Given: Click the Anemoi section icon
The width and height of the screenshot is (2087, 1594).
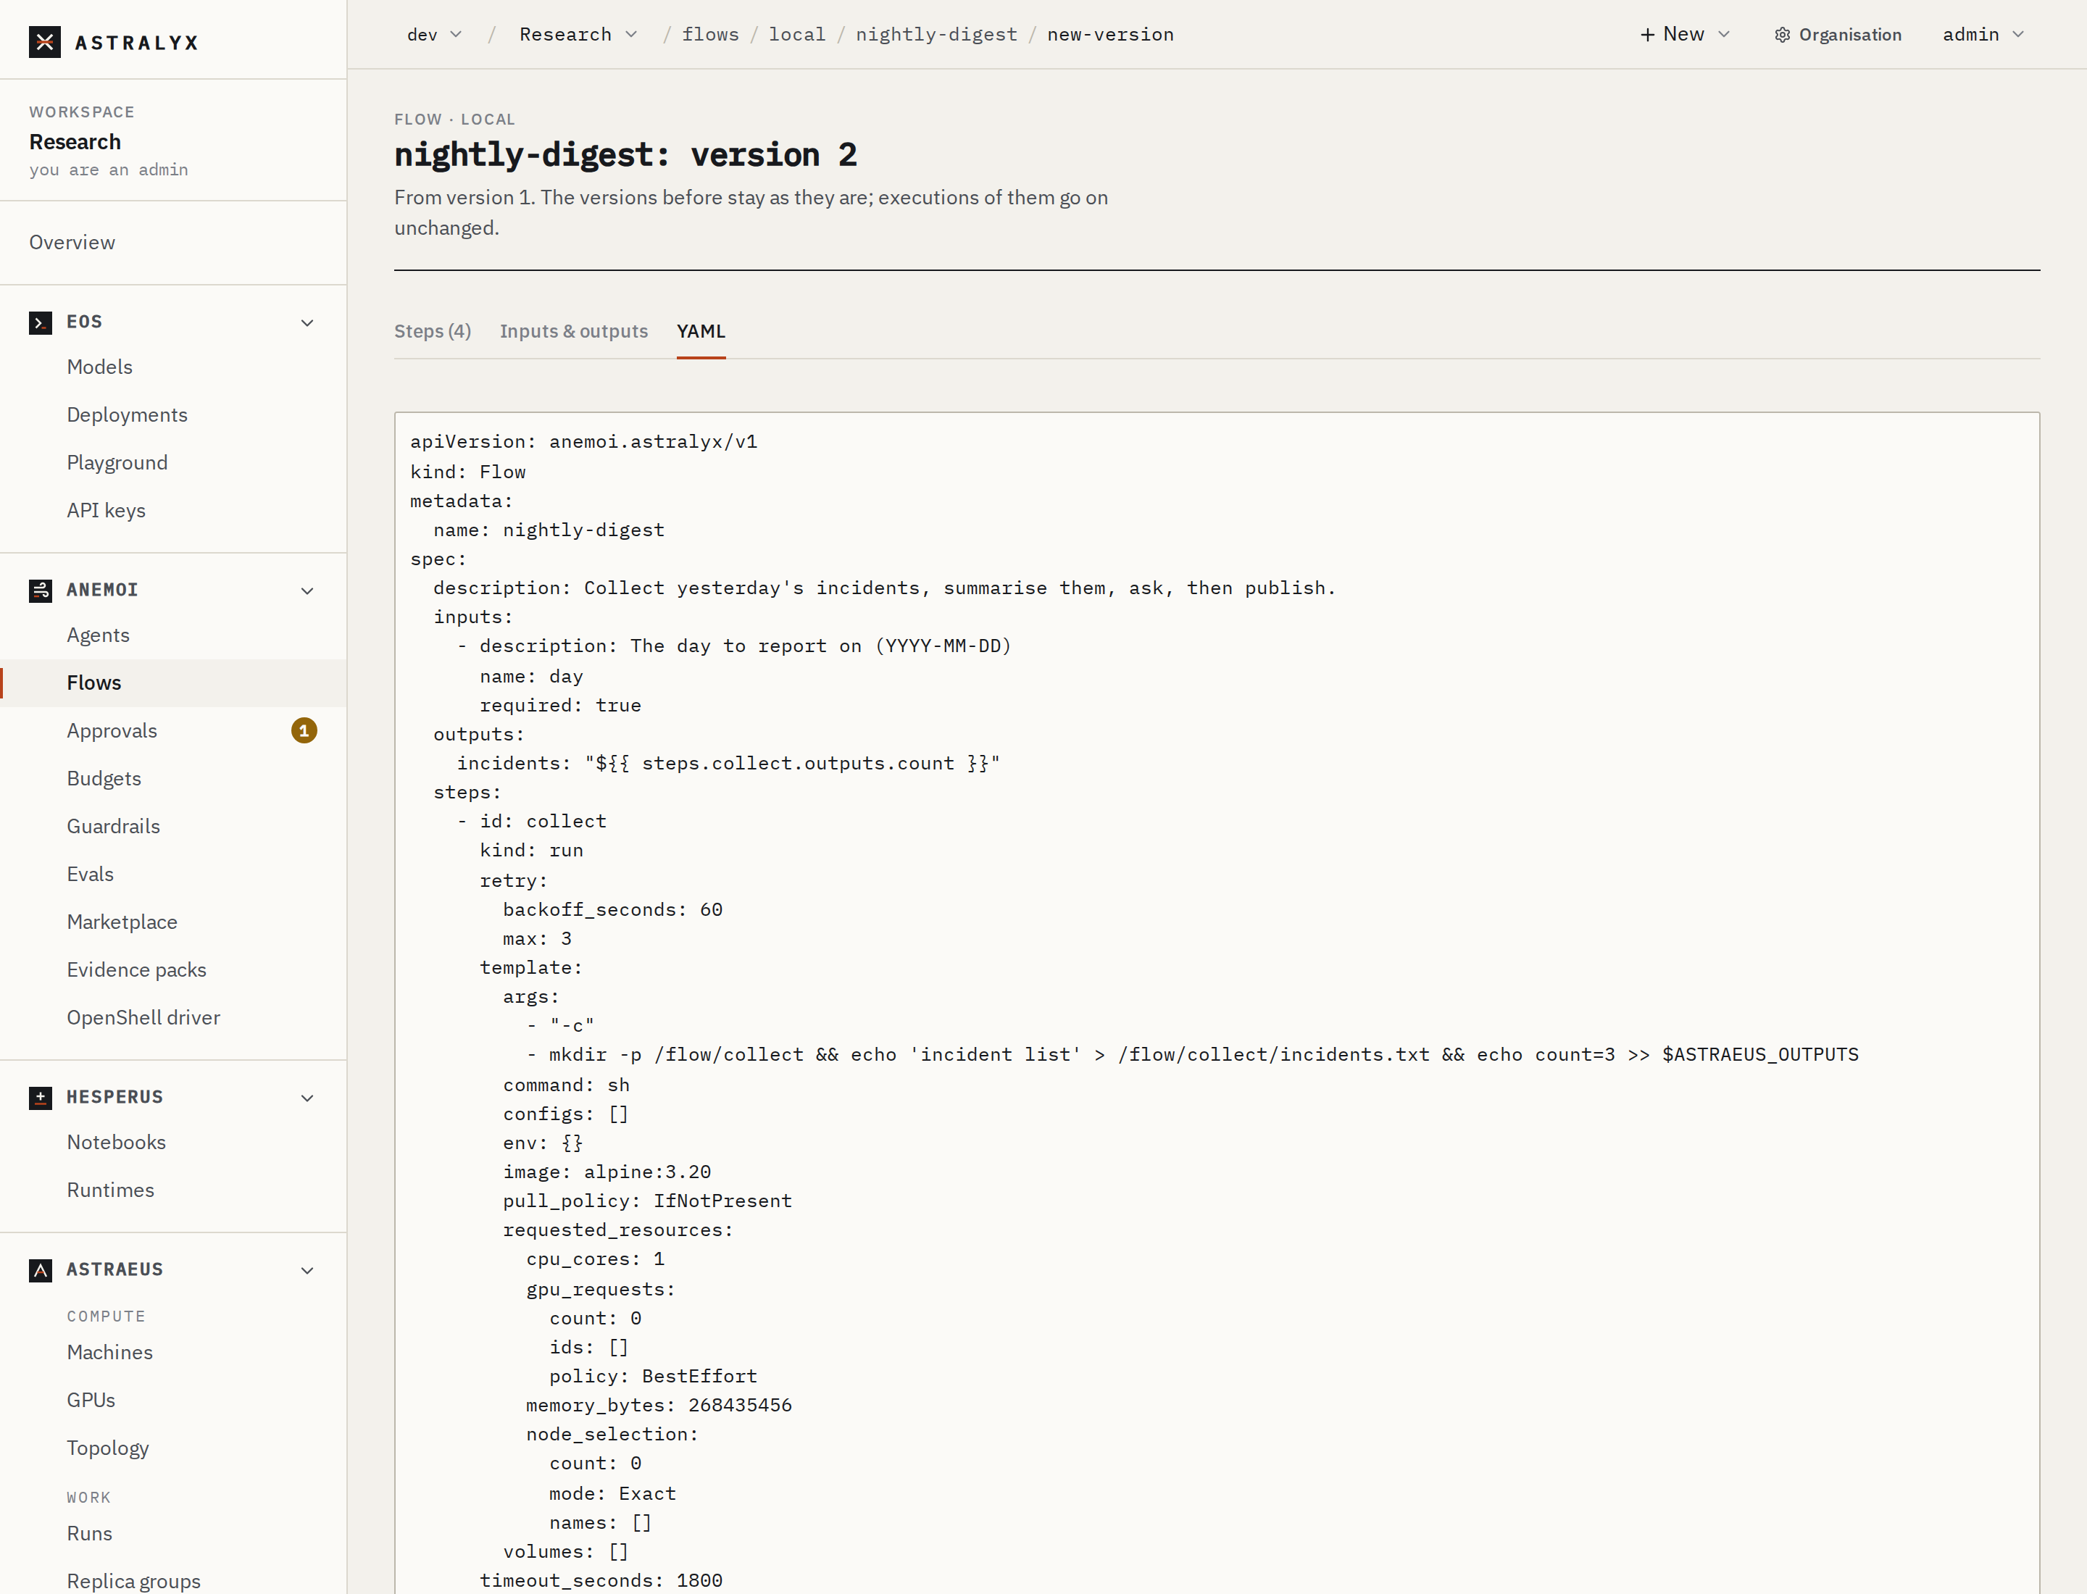Looking at the screenshot, I should tap(40, 591).
